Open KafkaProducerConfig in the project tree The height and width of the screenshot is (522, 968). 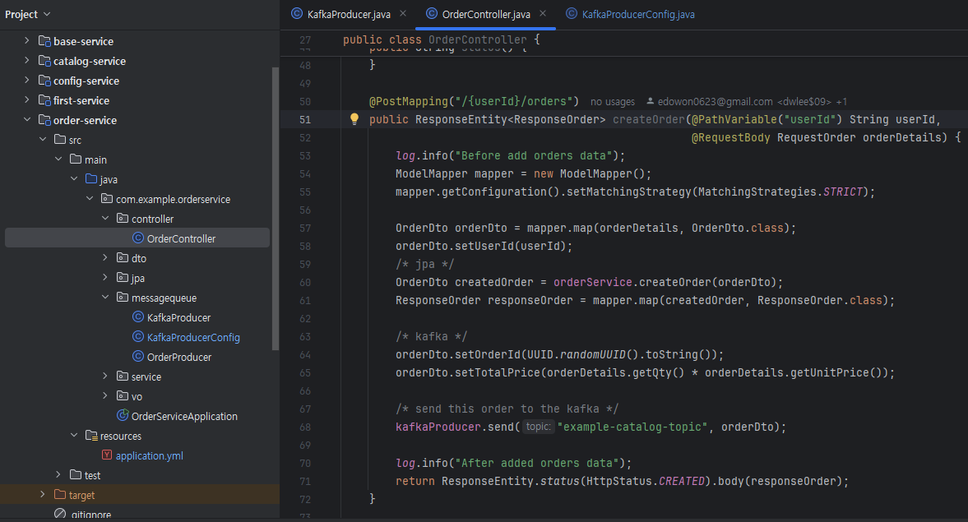coord(193,338)
